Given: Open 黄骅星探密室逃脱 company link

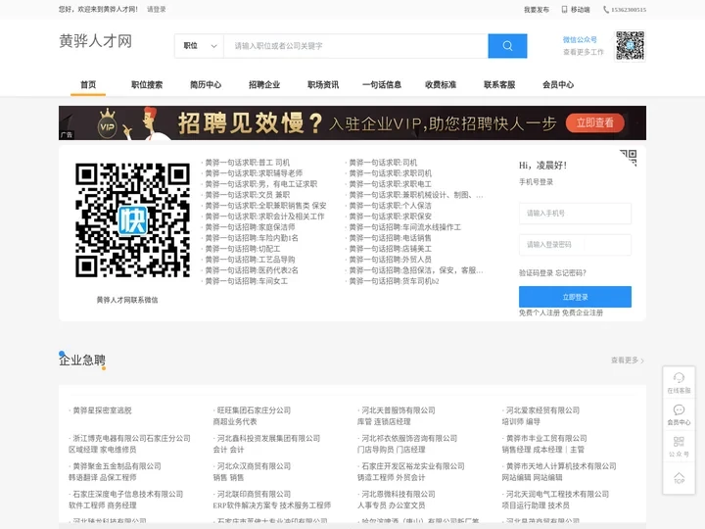Looking at the screenshot, I should 102,410.
